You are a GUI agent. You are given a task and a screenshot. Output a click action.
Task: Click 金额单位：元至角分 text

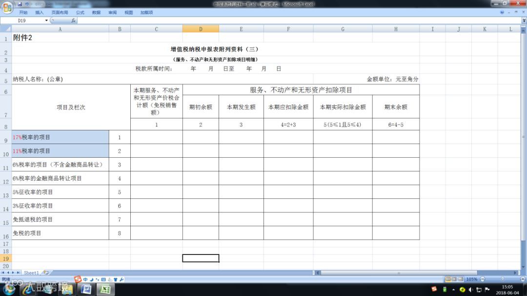tap(392, 80)
